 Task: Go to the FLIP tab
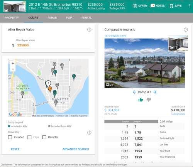pos(69,18)
